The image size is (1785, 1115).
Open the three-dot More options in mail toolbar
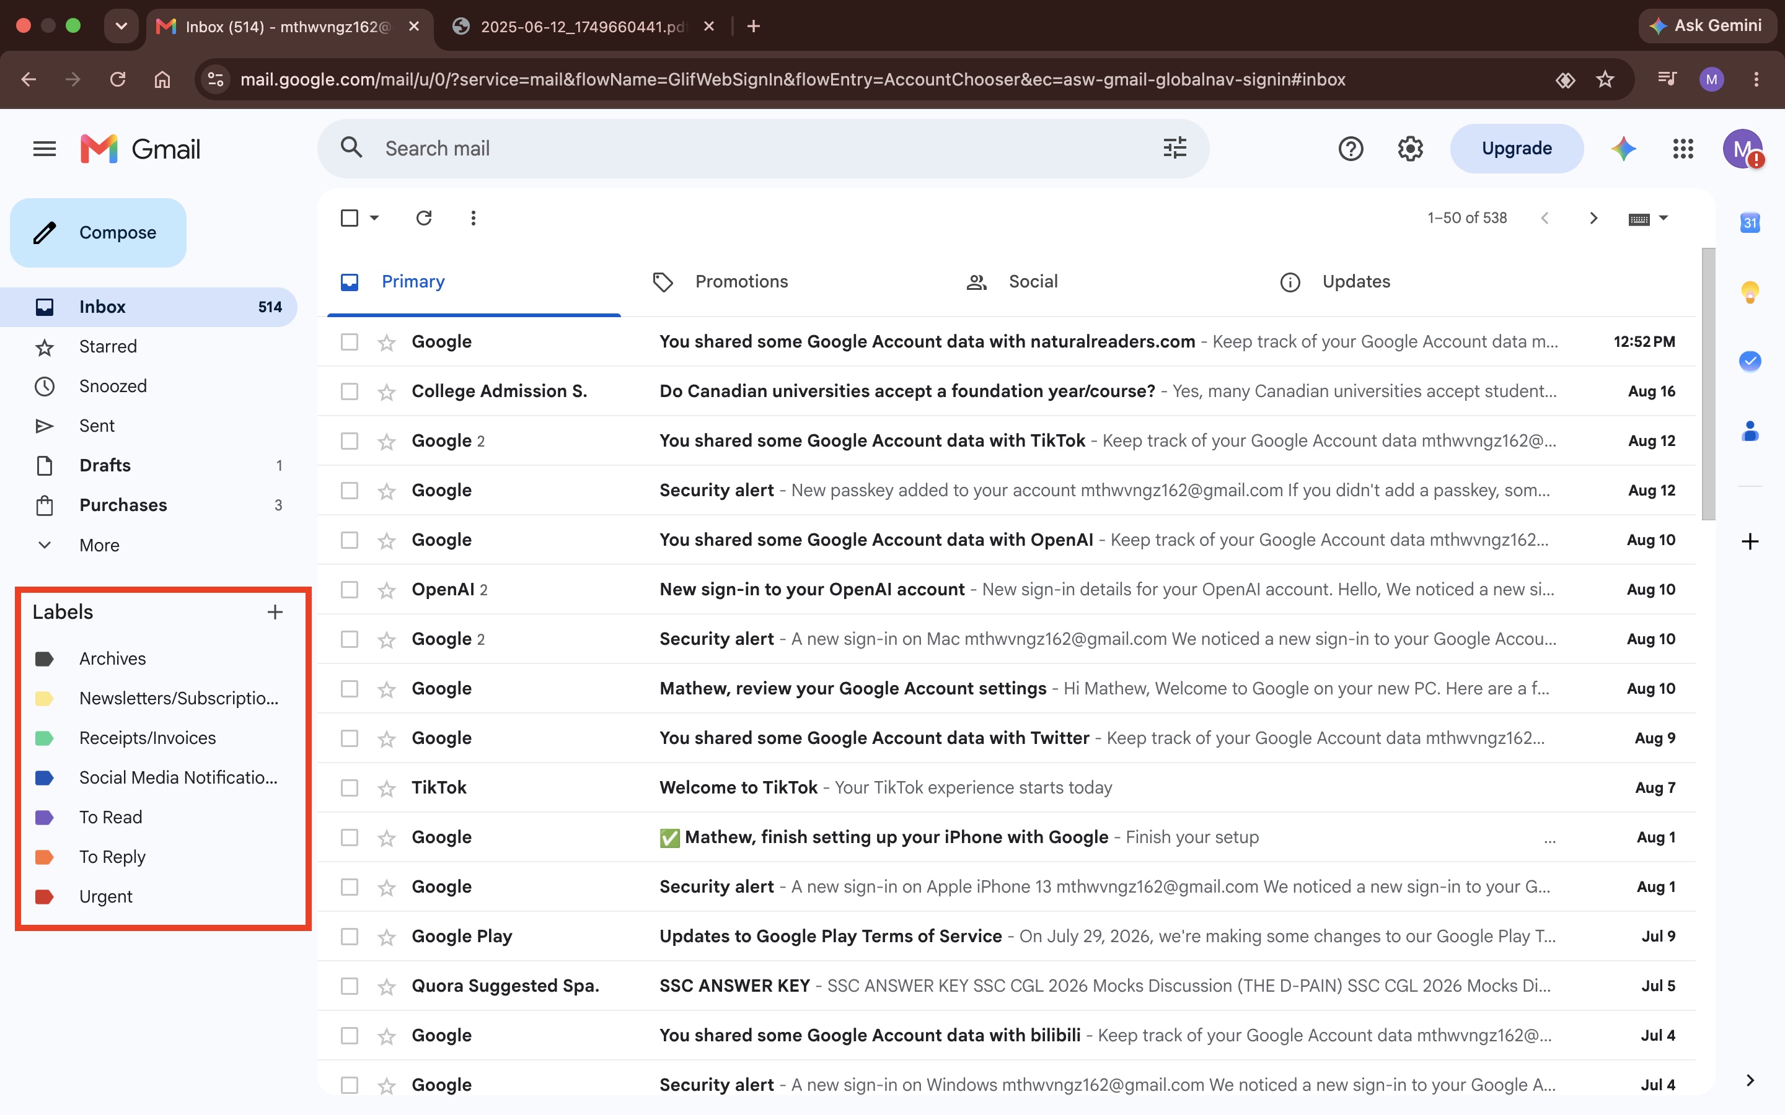473,217
